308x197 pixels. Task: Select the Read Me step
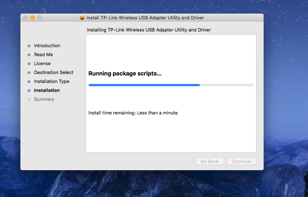tap(43, 55)
